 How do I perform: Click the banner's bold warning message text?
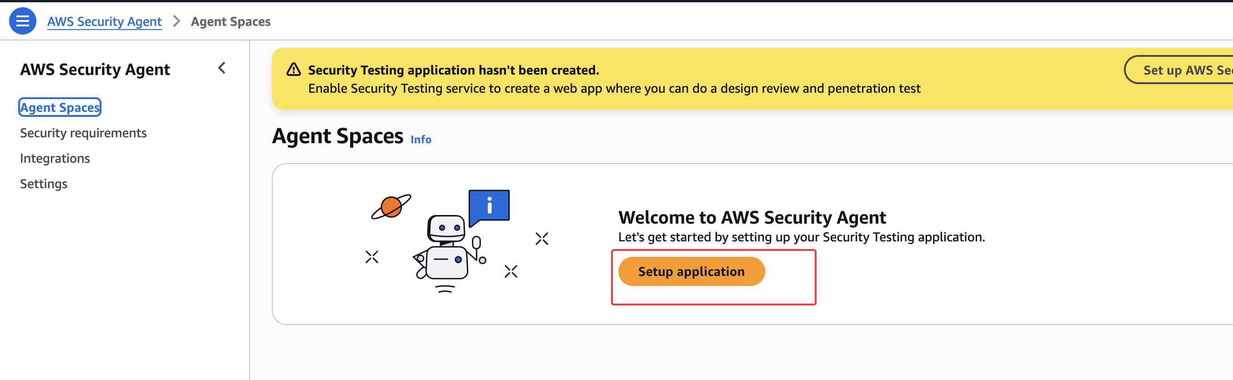click(x=453, y=70)
